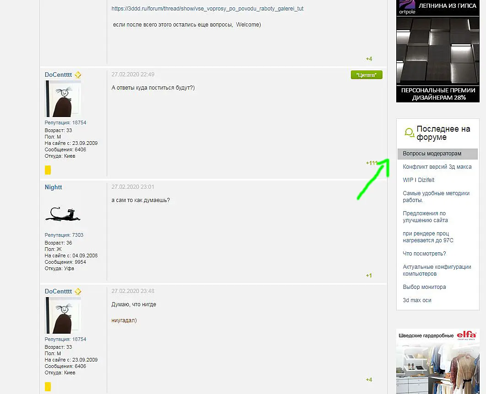
Task: Click the yellow badge under the first DoCentttt profile
Action: coord(48,170)
